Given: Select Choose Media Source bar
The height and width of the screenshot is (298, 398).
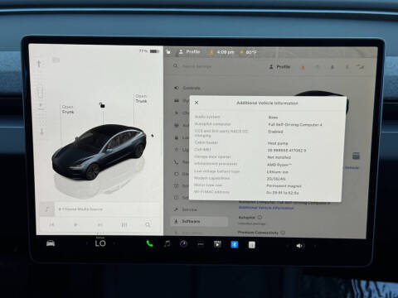Looking at the screenshot, I should coord(108,209).
